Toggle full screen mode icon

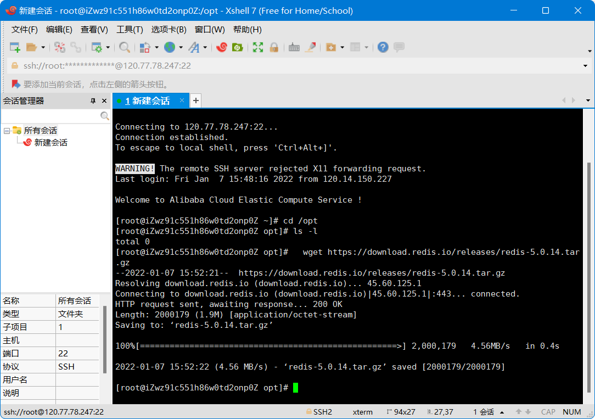(x=256, y=47)
